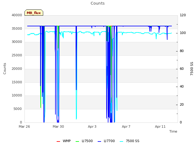196x147 pixels.
Task: Click the 25000 left axis value
Action: pos(17,55)
